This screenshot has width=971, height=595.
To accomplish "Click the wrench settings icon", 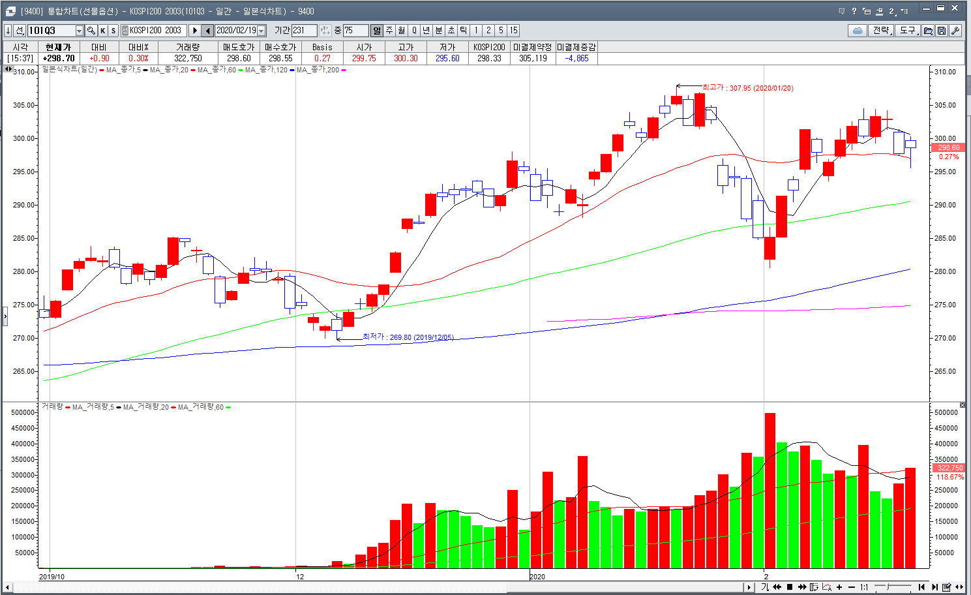I will click(955, 31).
